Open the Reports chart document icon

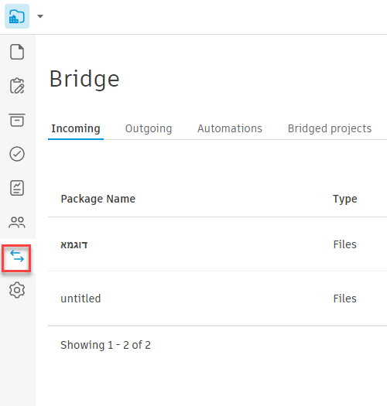[17, 188]
